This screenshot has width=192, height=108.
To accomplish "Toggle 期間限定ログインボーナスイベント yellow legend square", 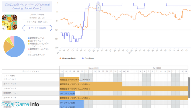I will 29,44.
